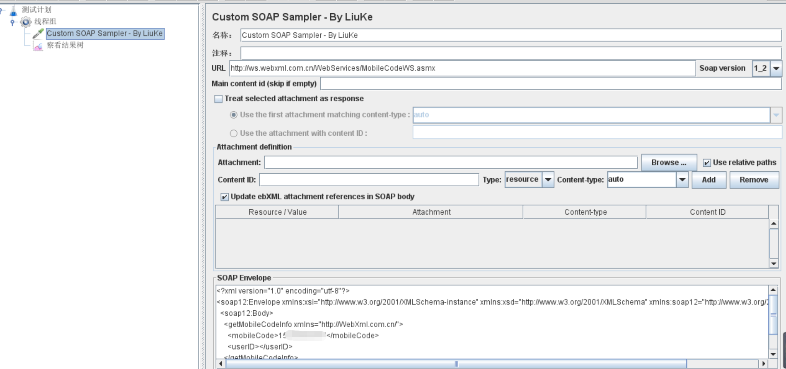
Task: Click SOAP Envelope scroll down arrow
Action: coord(773,354)
